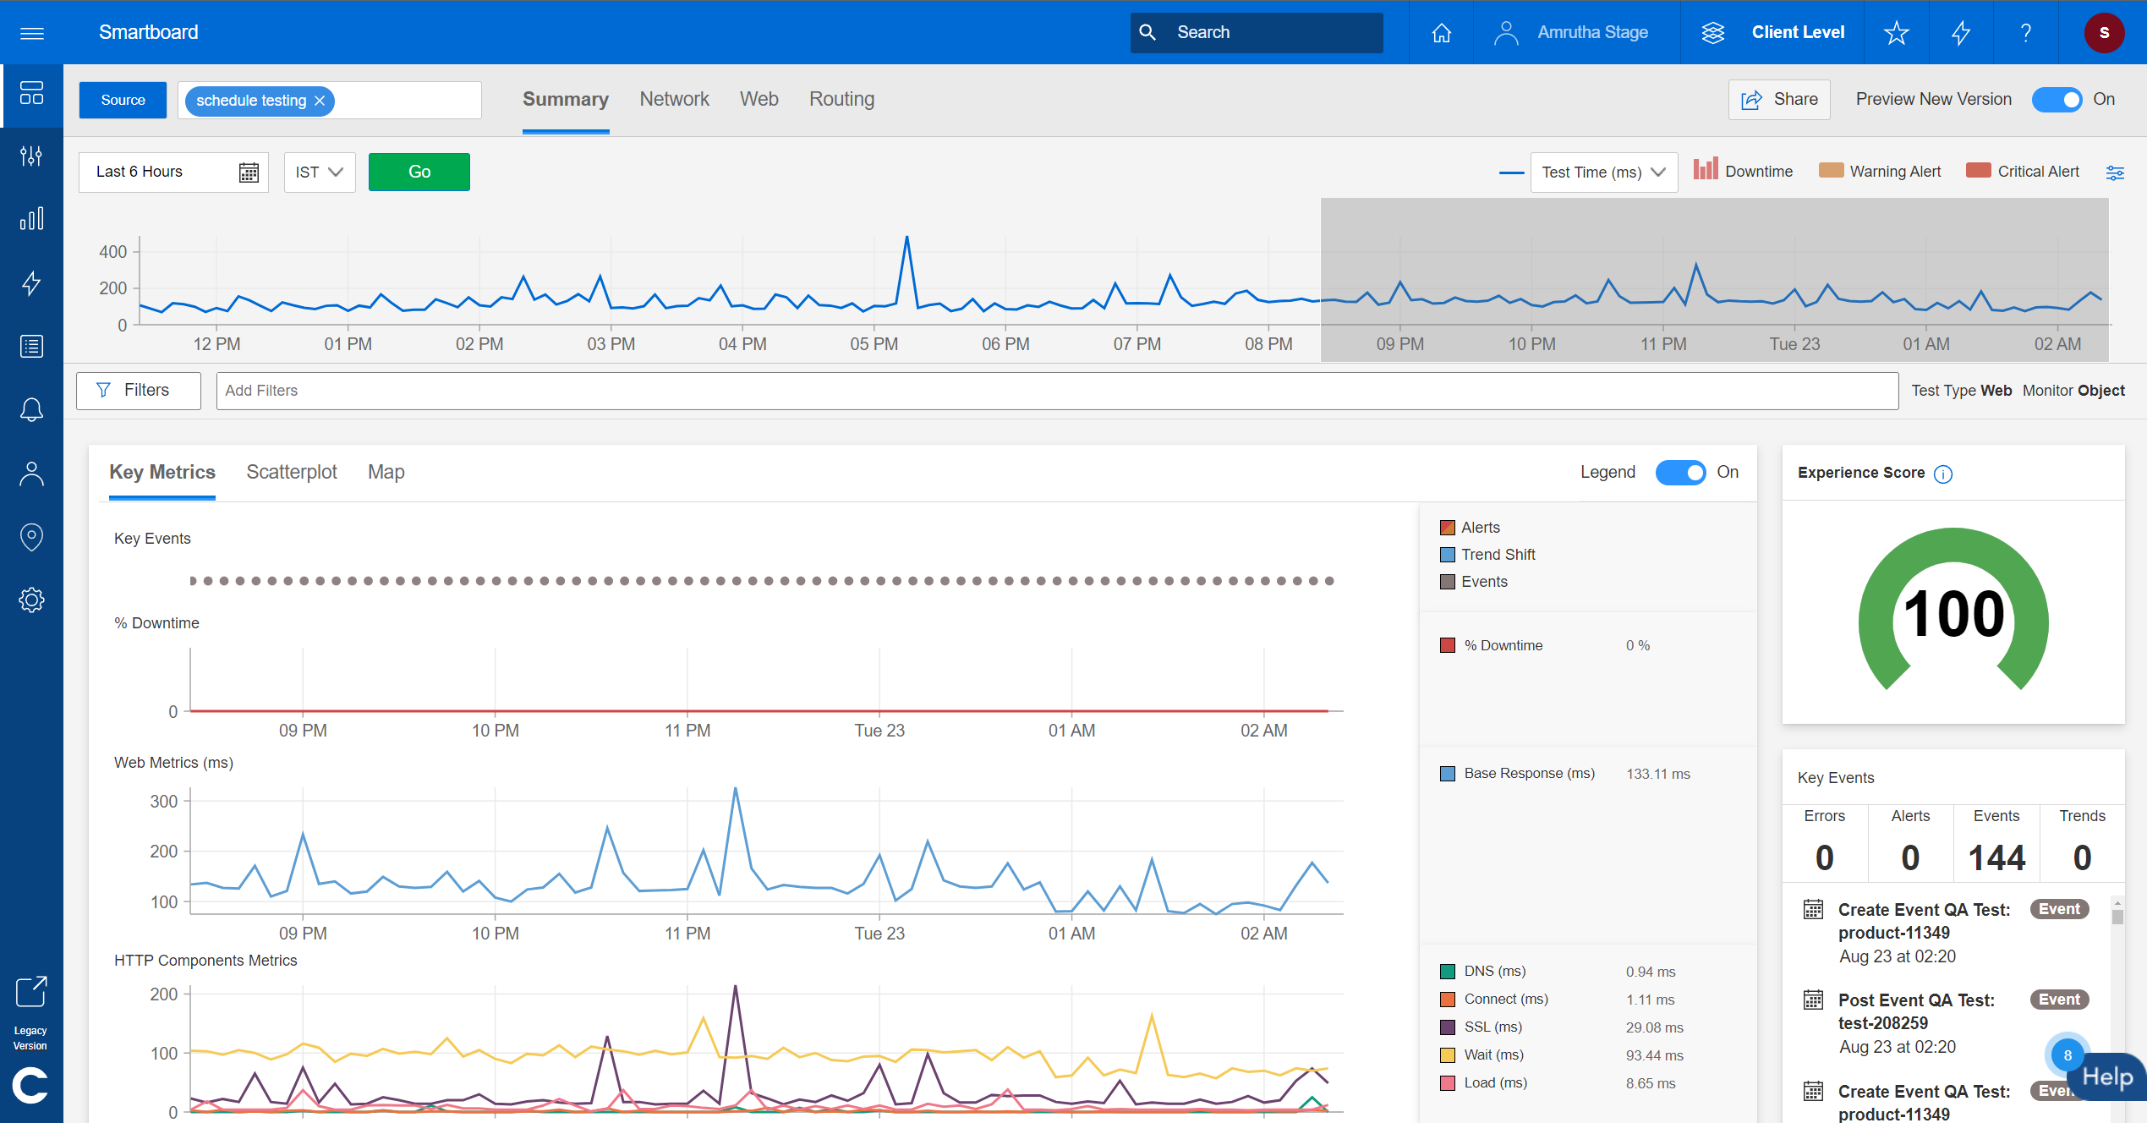The width and height of the screenshot is (2147, 1123).
Task: Click the Add Filters input field
Action: pos(1057,391)
